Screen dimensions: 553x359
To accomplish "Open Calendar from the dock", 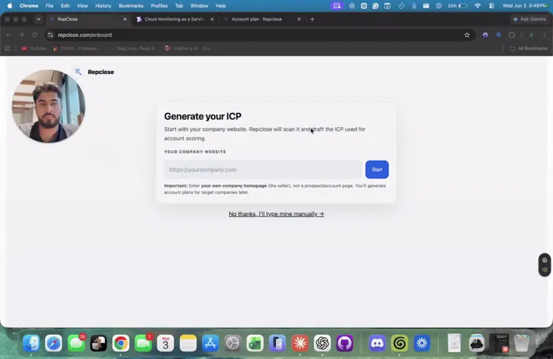I will [165, 343].
